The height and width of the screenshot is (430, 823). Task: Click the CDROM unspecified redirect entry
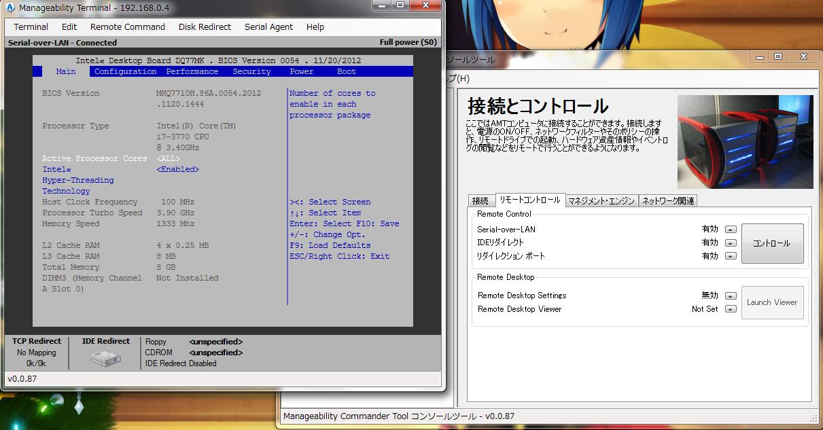[215, 353]
